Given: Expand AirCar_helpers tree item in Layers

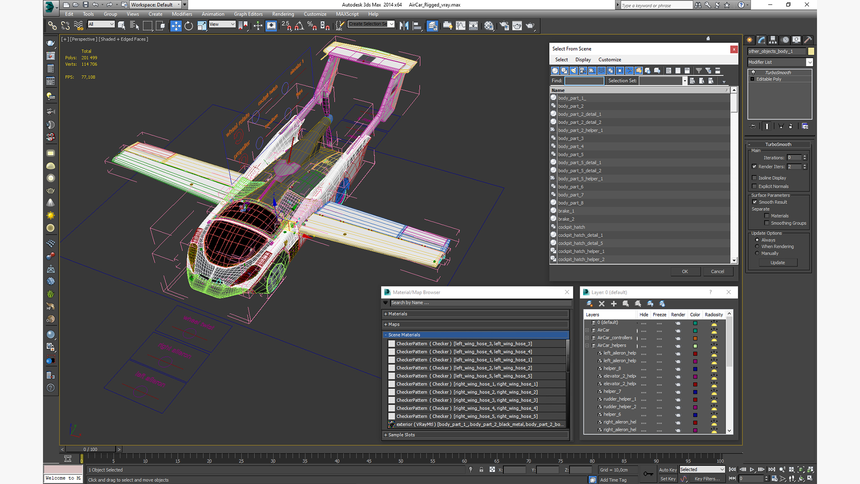Looking at the screenshot, I should coord(589,346).
